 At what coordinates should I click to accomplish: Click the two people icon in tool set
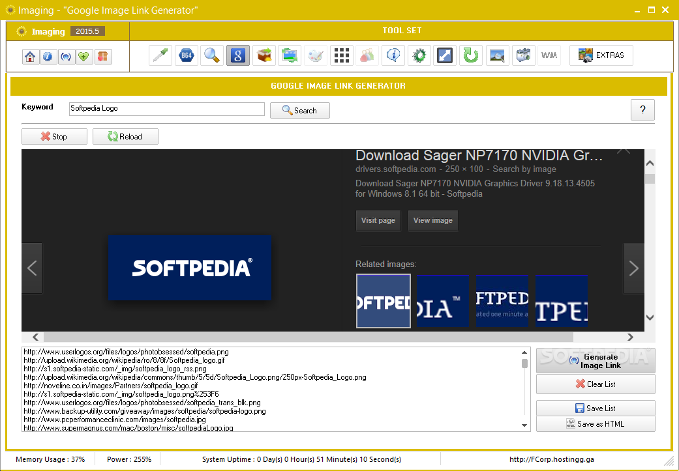367,55
